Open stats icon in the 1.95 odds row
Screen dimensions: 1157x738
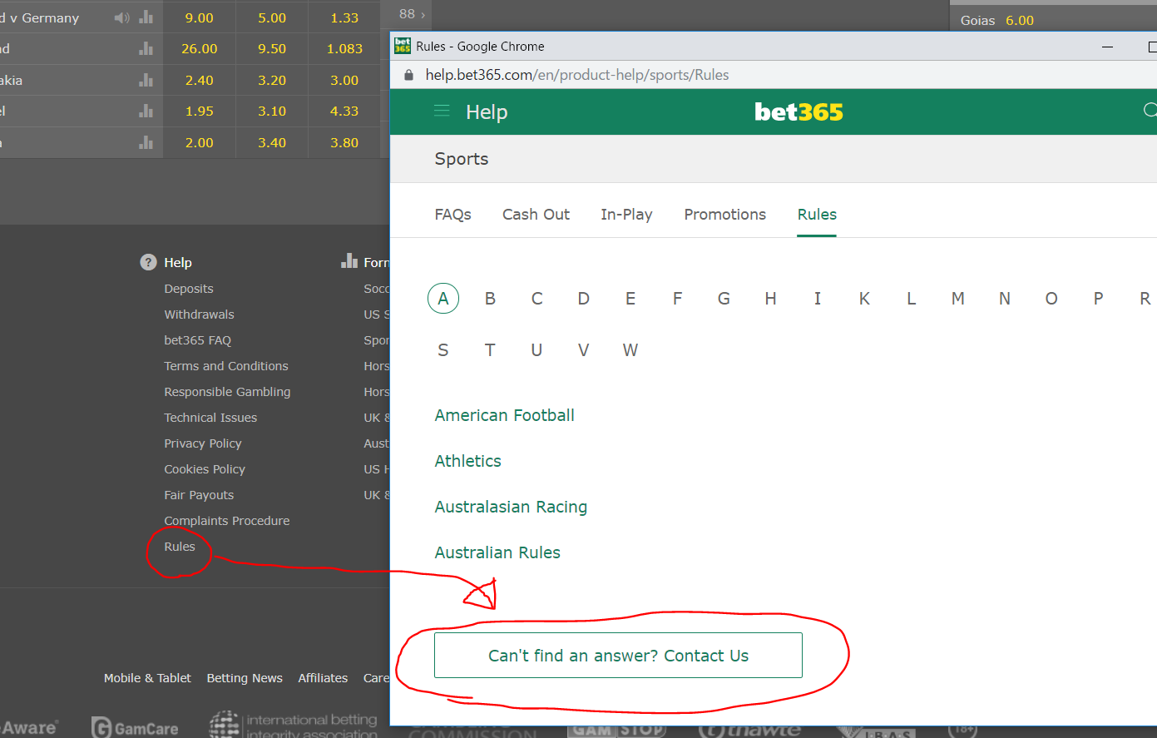point(146,111)
